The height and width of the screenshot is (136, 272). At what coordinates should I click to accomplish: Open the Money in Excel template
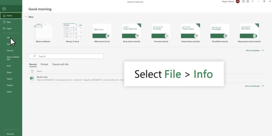tap(72, 33)
